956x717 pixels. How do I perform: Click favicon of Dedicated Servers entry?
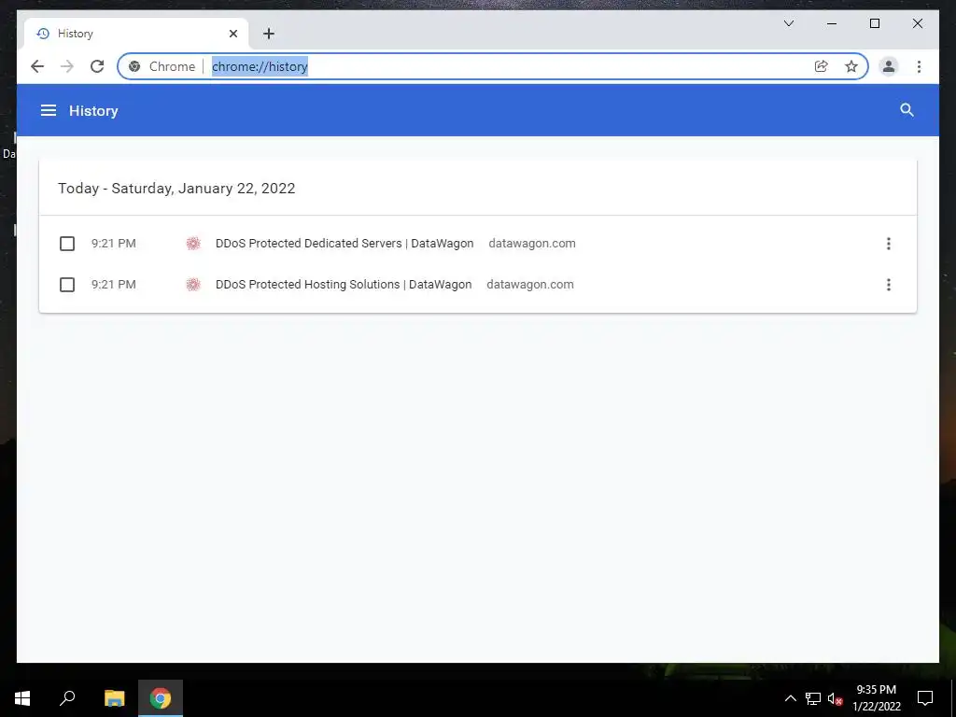click(193, 244)
